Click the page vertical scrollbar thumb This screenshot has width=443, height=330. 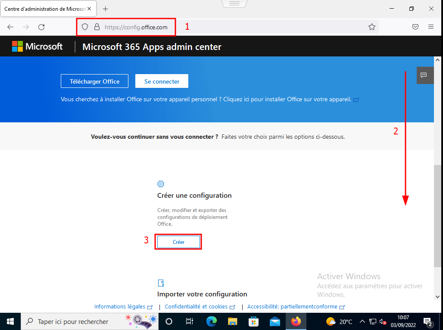(437, 215)
